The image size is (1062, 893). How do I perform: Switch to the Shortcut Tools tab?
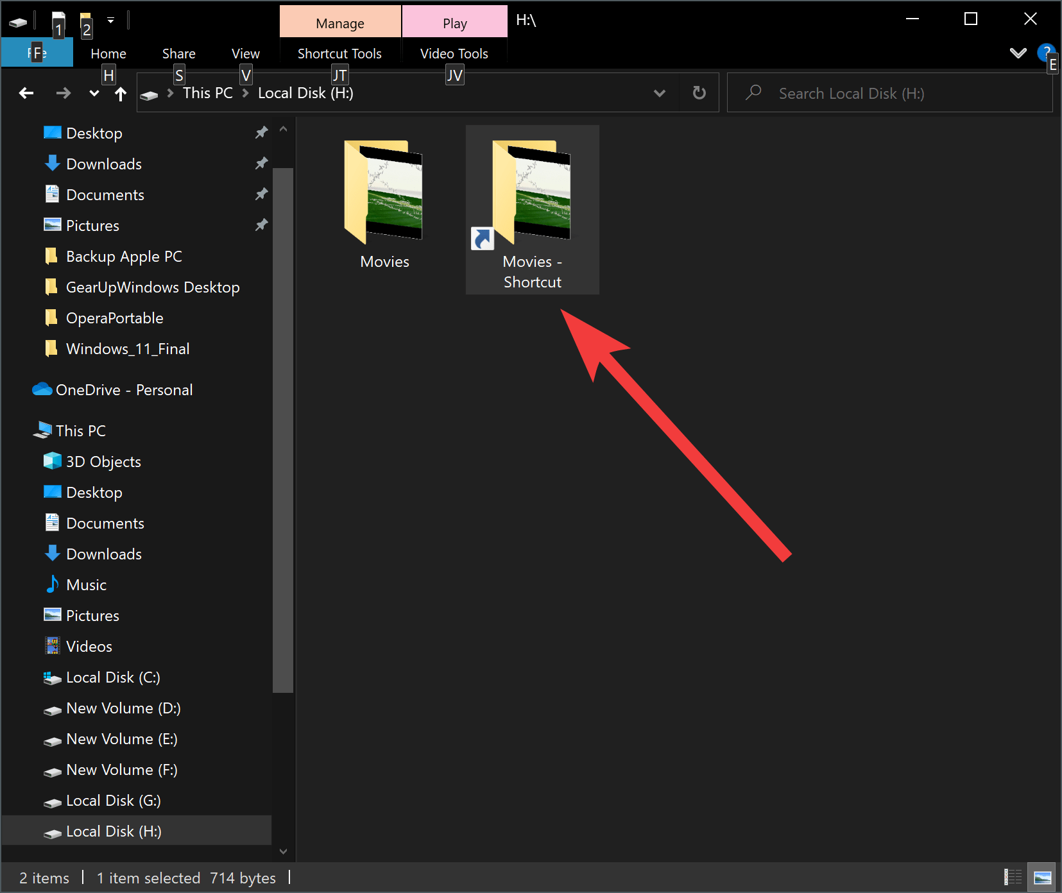point(339,53)
